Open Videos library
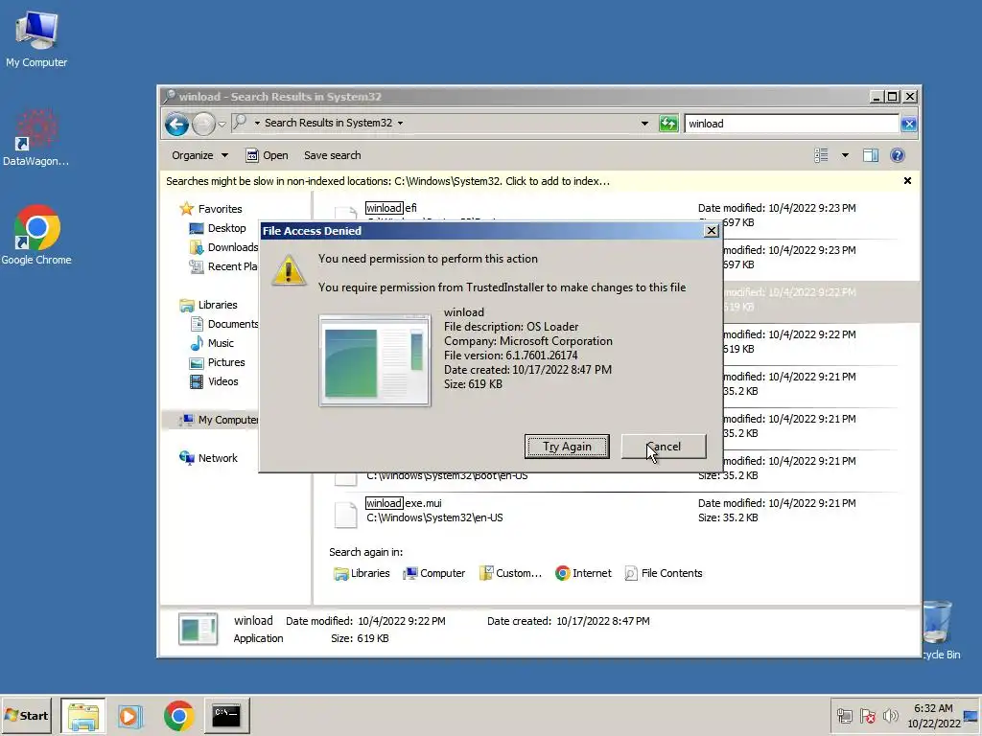Screen dimensions: 982x736 (214, 381)
